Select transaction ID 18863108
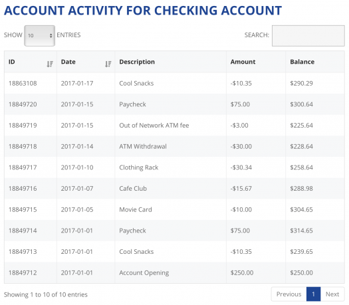The width and height of the screenshot is (349, 305). click(x=23, y=84)
